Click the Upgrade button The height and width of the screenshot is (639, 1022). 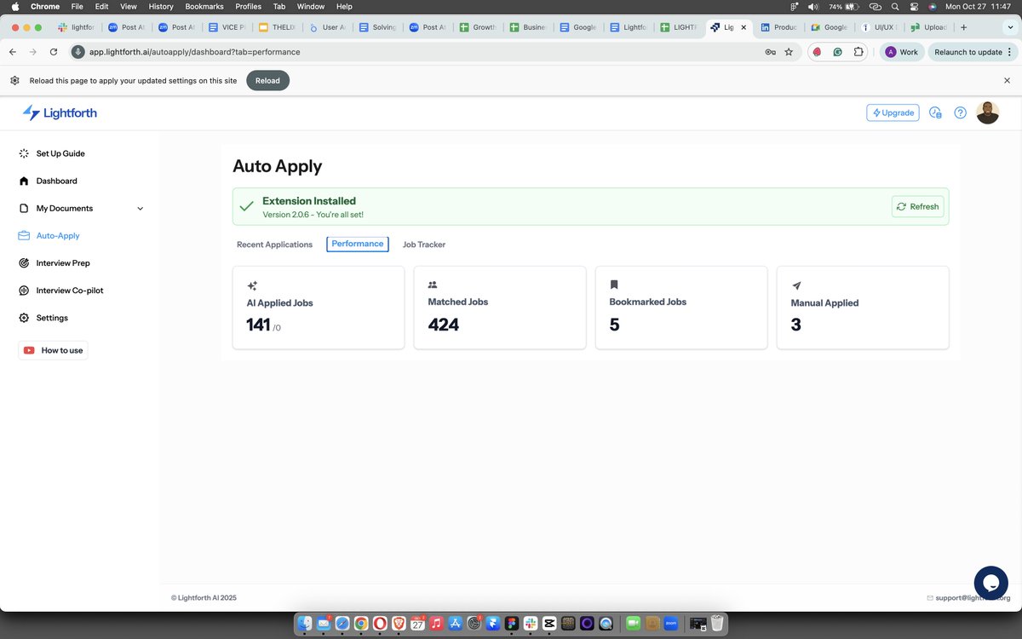[893, 112]
